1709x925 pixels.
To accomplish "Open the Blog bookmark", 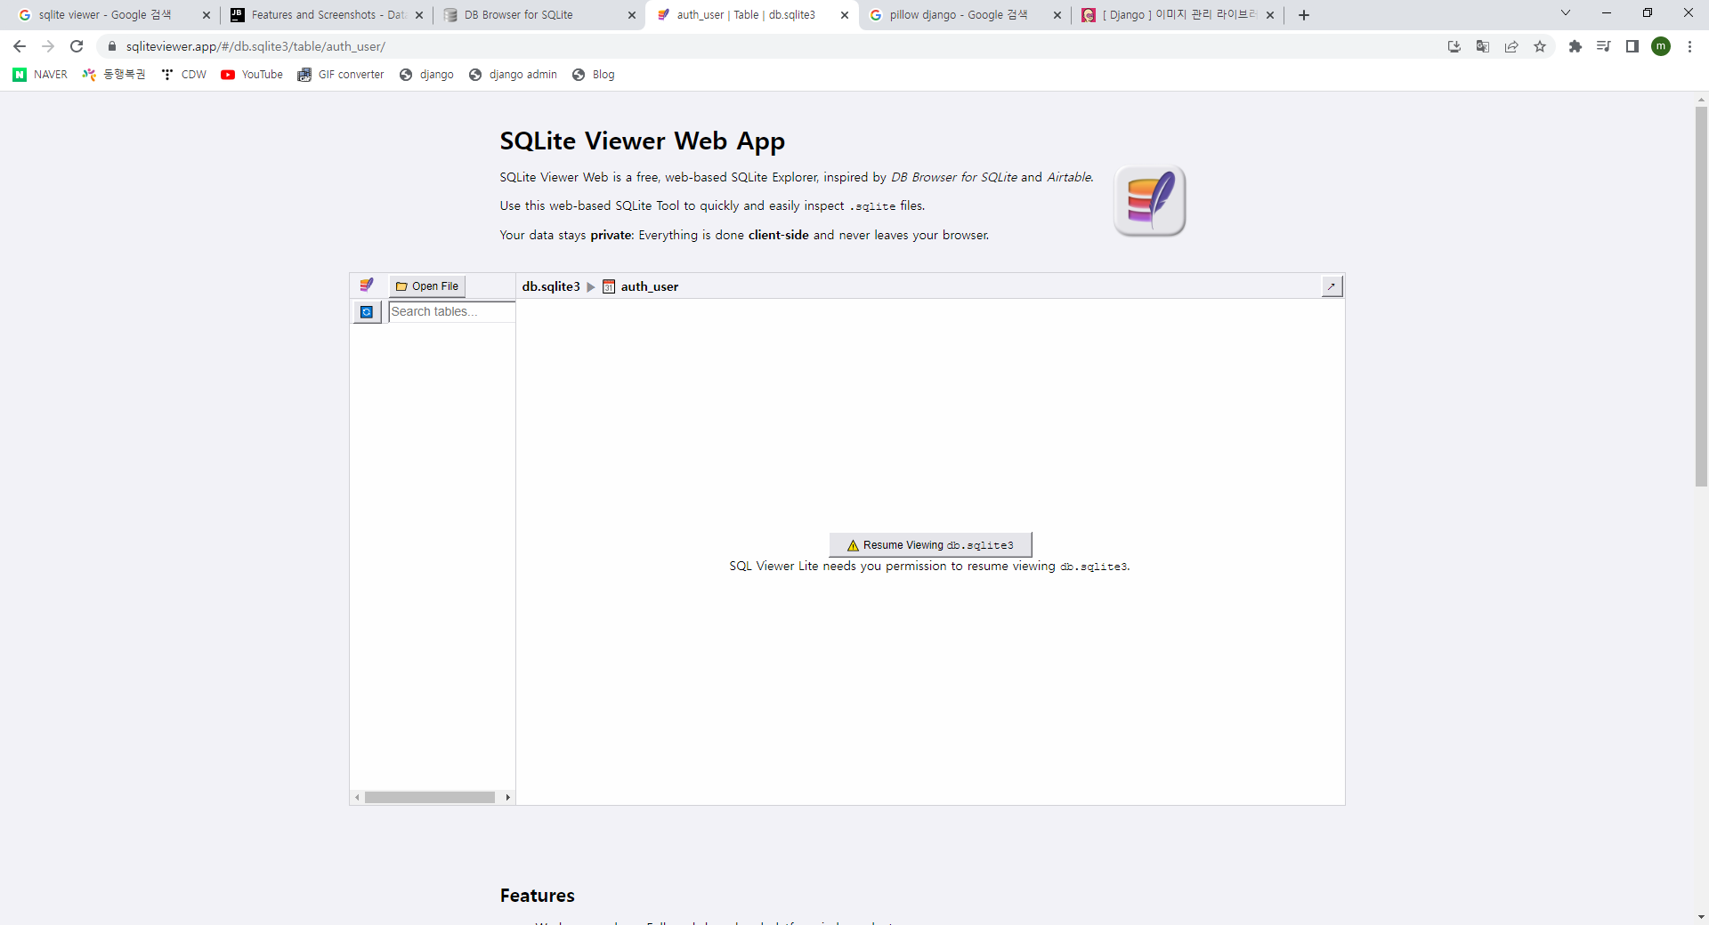I will coord(594,75).
